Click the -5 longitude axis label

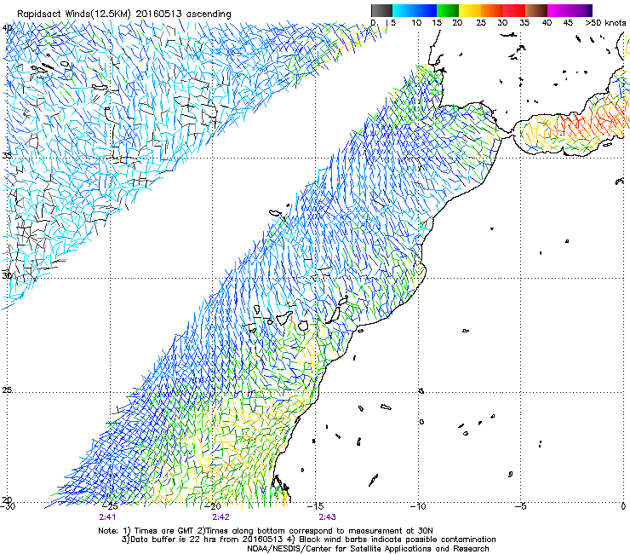point(520,506)
